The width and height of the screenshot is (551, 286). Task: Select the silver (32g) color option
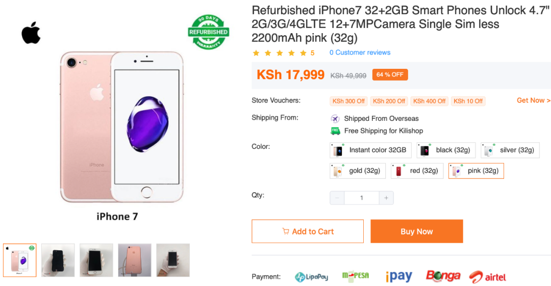[x=510, y=150]
